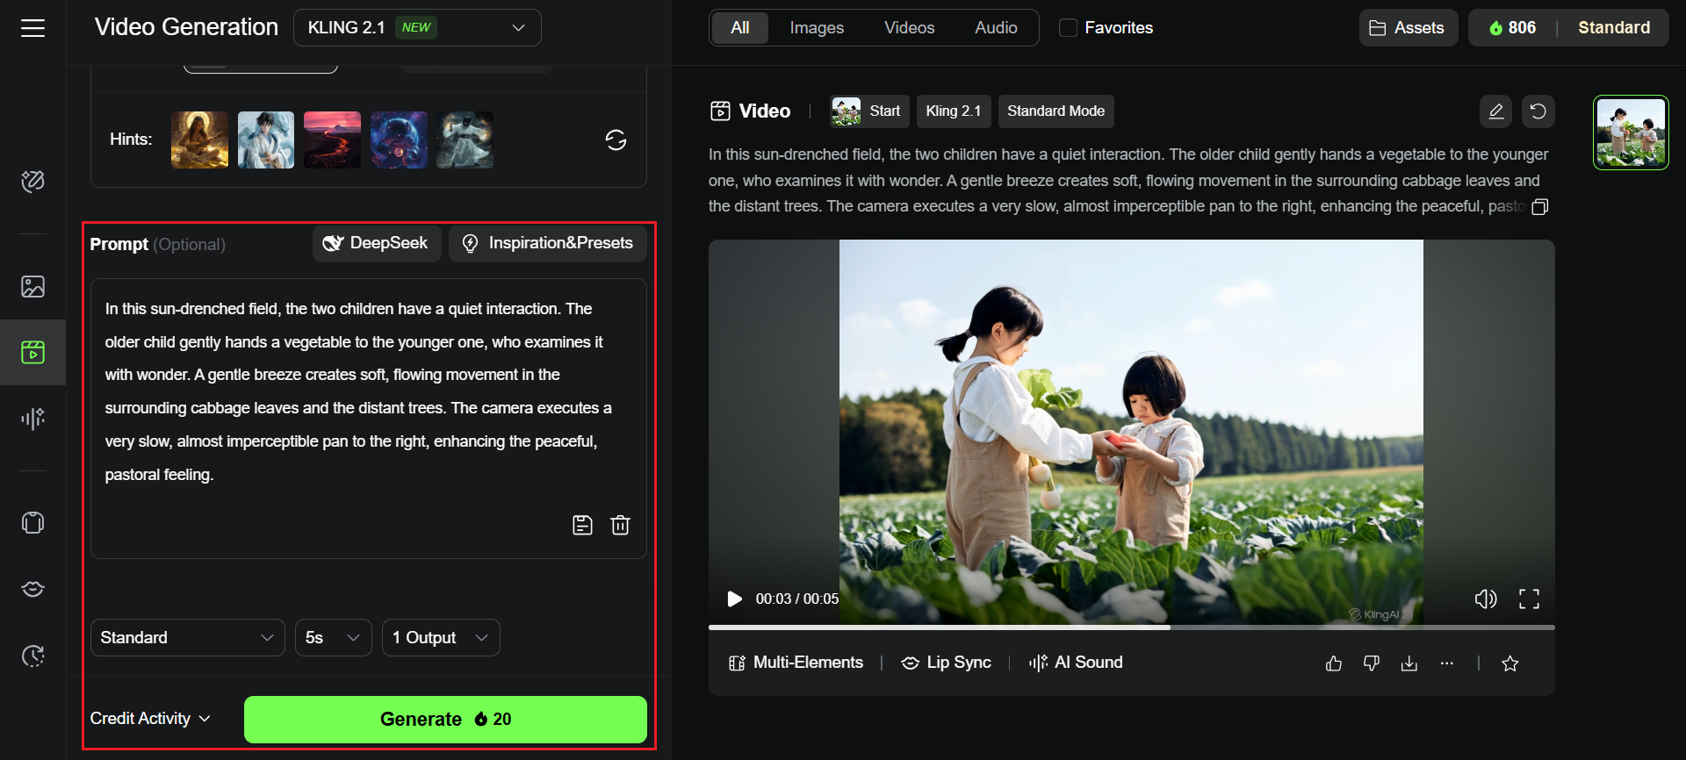Open the hamburger menu
This screenshot has height=760, width=1686.
(x=32, y=28)
